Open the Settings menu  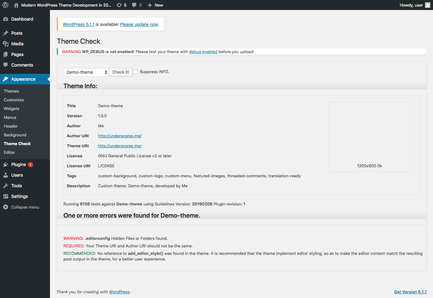[x=25, y=196]
